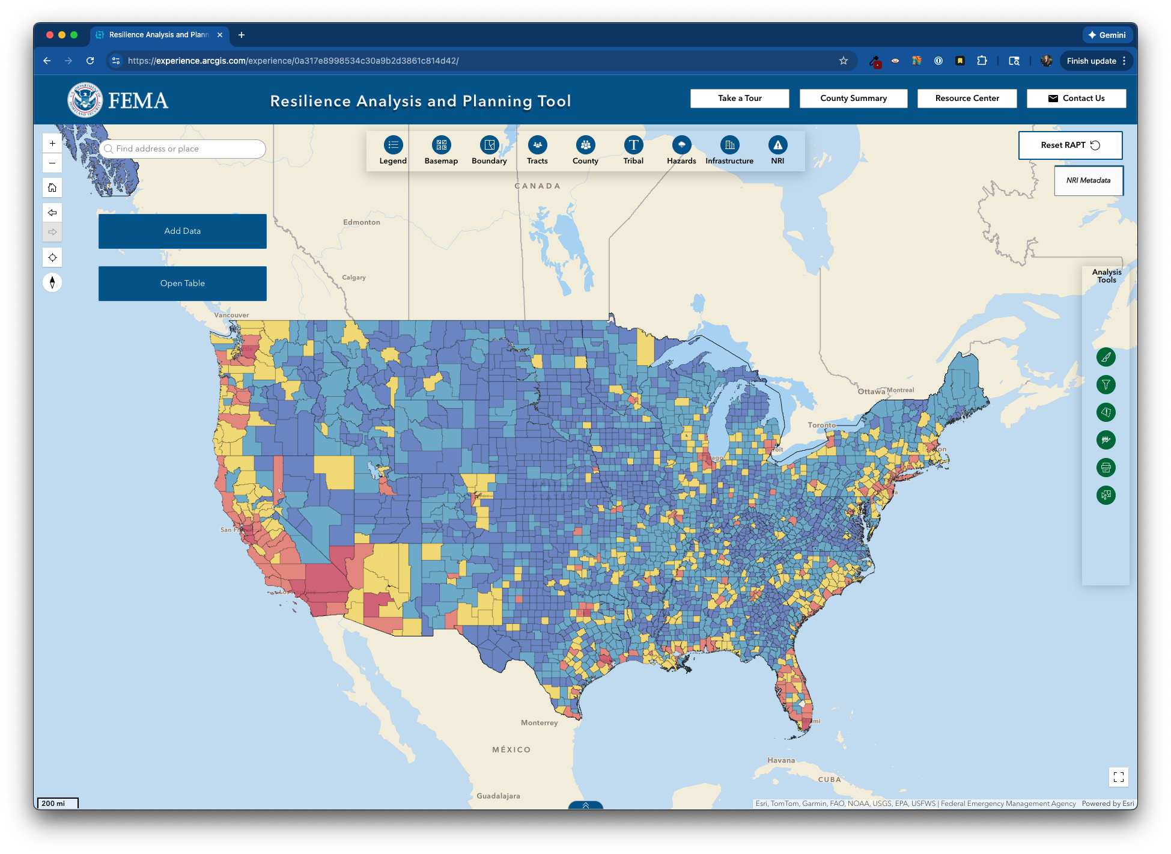Click the NRI warning triangle icon
Viewport: 1171px width, 854px height.
click(x=777, y=145)
